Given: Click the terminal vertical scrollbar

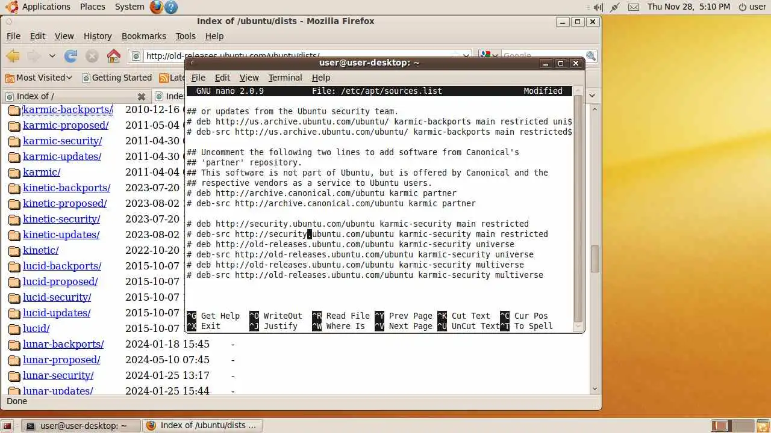Looking at the screenshot, I should point(578,208).
